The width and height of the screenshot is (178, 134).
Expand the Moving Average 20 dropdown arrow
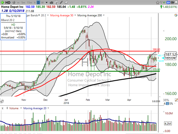[48, 108]
